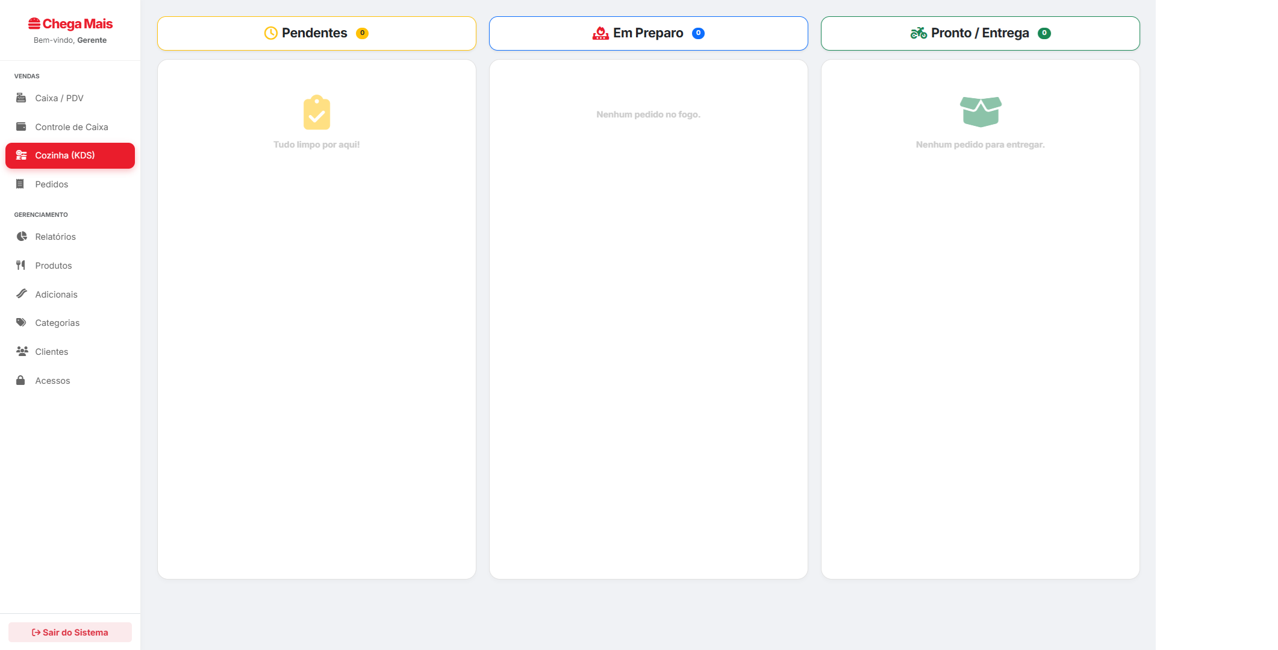Click the receipt icon next to Pedidos
1278x650 pixels.
pos(20,184)
